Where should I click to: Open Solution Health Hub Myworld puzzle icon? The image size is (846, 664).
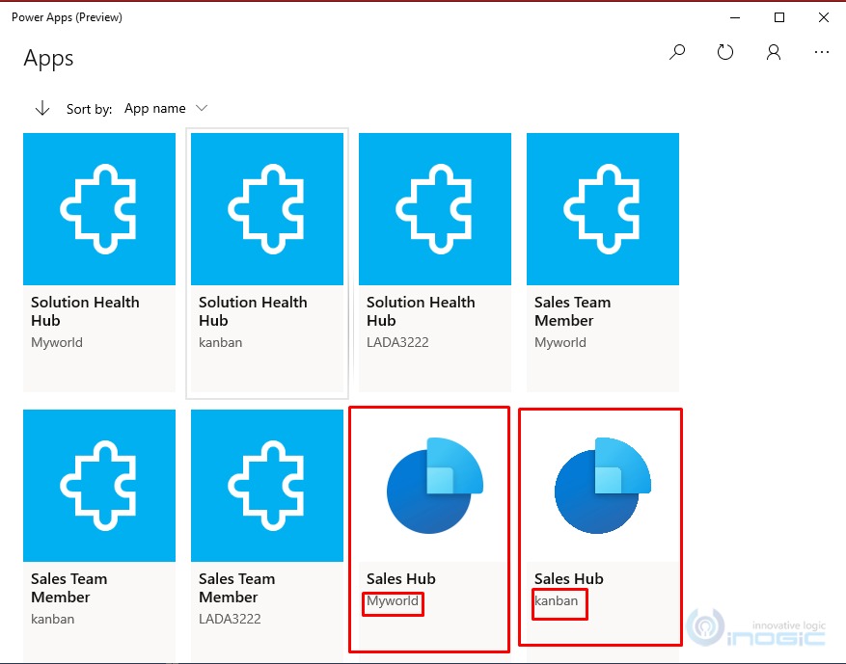pos(99,209)
